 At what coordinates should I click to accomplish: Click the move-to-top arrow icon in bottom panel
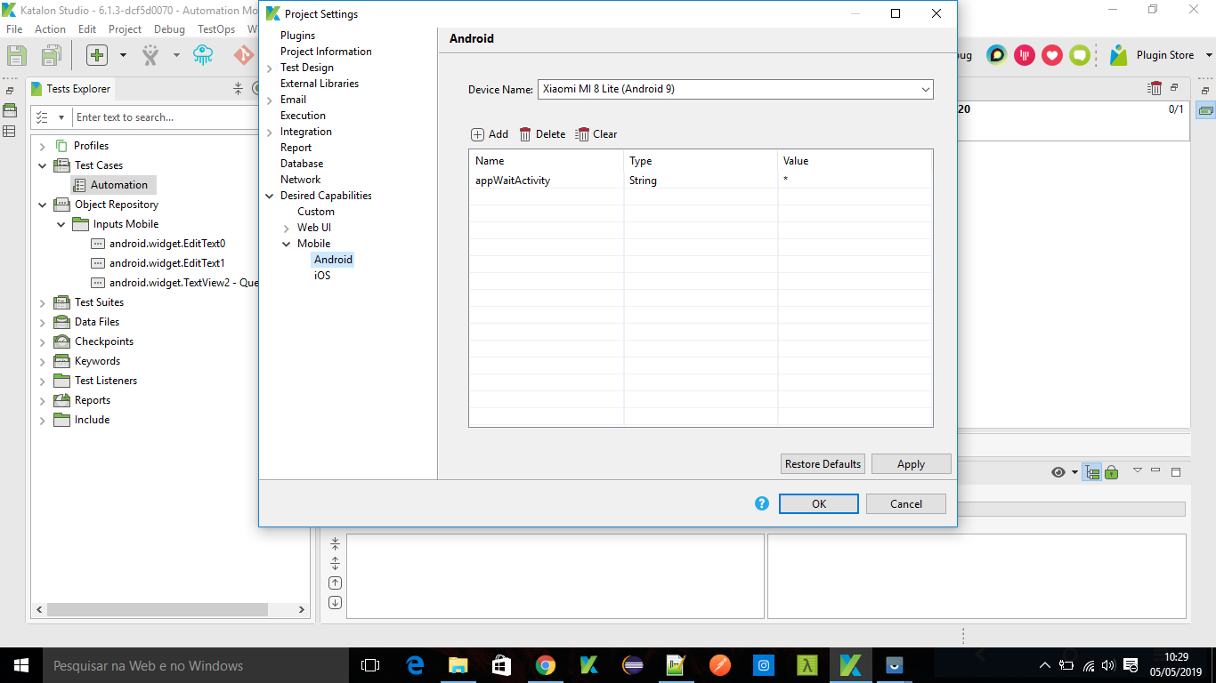pyautogui.click(x=335, y=544)
